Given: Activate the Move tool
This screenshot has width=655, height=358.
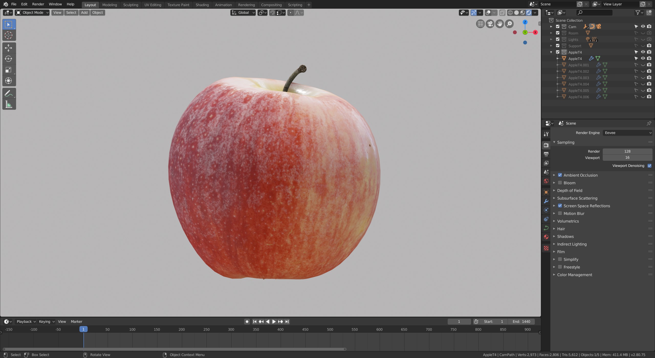Looking at the screenshot, I should coord(9,48).
